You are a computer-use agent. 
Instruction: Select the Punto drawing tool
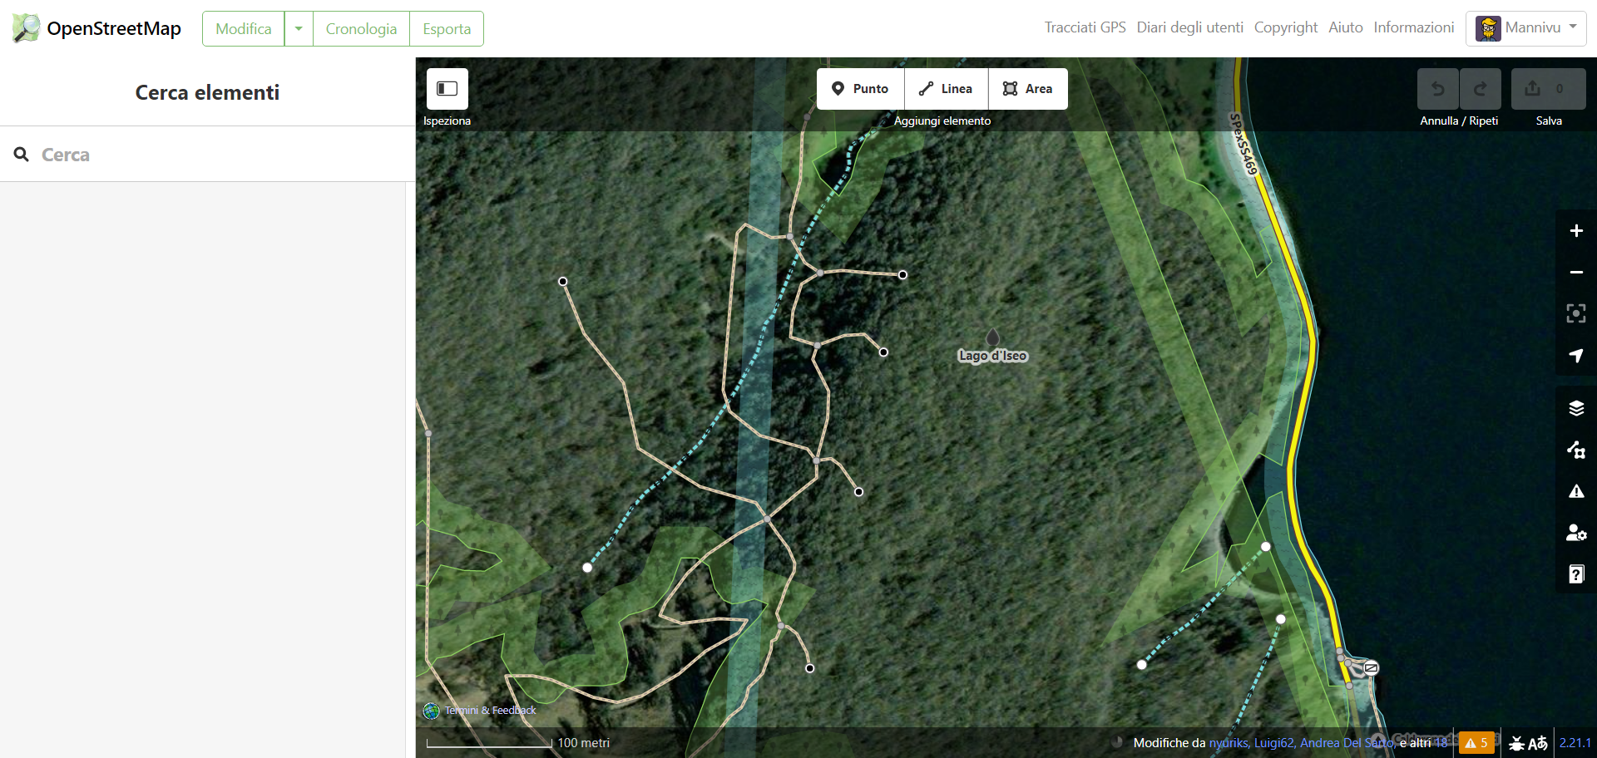click(x=859, y=88)
